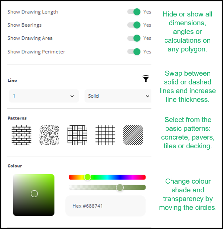Pick the basket-weave paver pattern
The width and height of the screenshot is (223, 229).
[77, 135]
